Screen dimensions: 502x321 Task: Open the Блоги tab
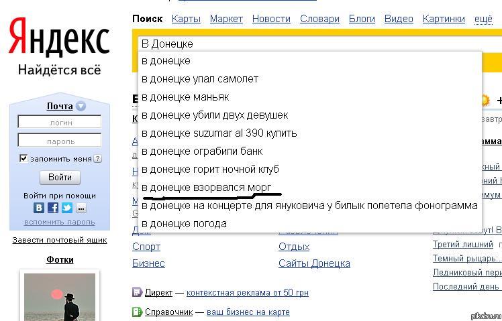click(362, 19)
